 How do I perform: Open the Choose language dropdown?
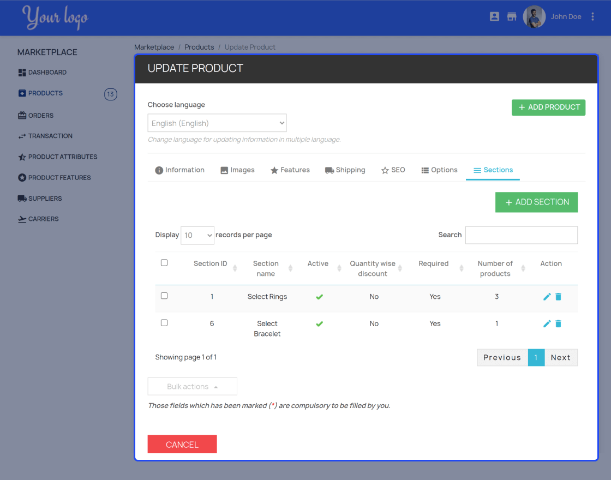(217, 123)
